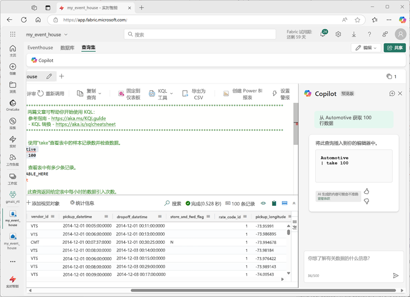Open the Edit mode dropdown
This screenshot has height=297, width=410.
pos(366,48)
